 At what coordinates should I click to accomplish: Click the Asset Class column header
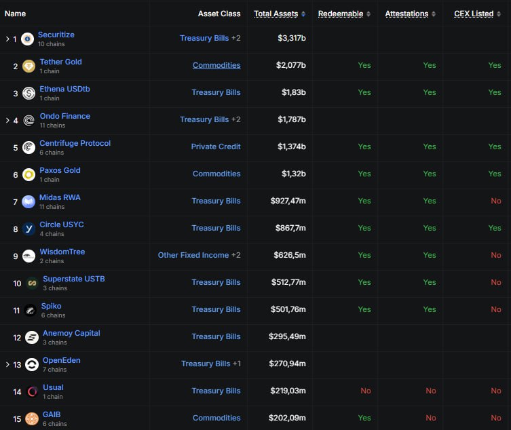click(x=219, y=14)
